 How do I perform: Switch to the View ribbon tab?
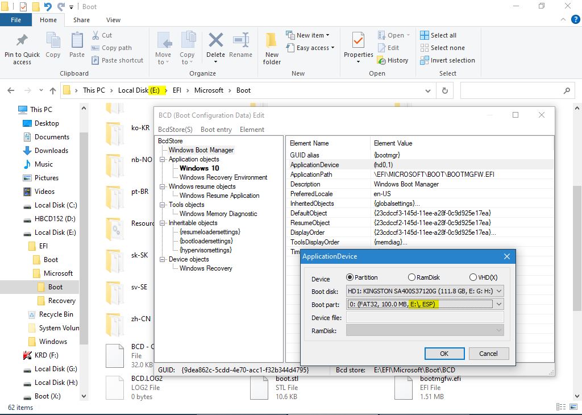(x=113, y=20)
